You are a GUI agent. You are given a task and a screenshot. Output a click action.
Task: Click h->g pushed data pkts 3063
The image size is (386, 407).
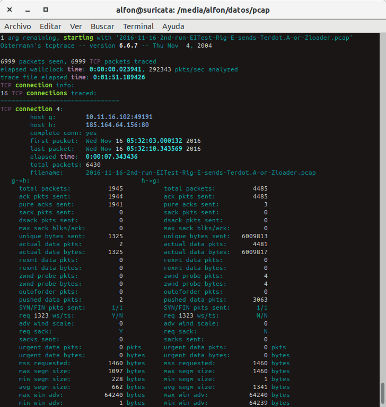click(260, 300)
